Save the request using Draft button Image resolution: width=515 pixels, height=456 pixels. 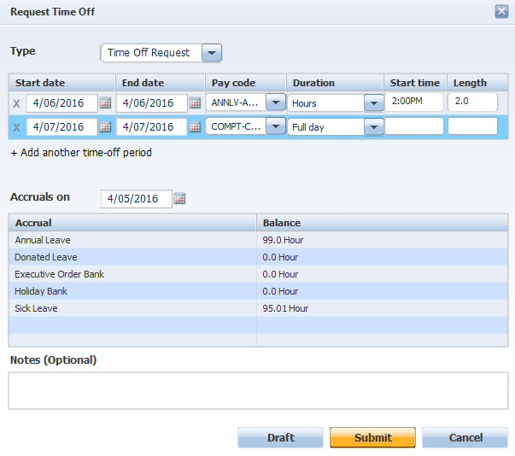280,437
